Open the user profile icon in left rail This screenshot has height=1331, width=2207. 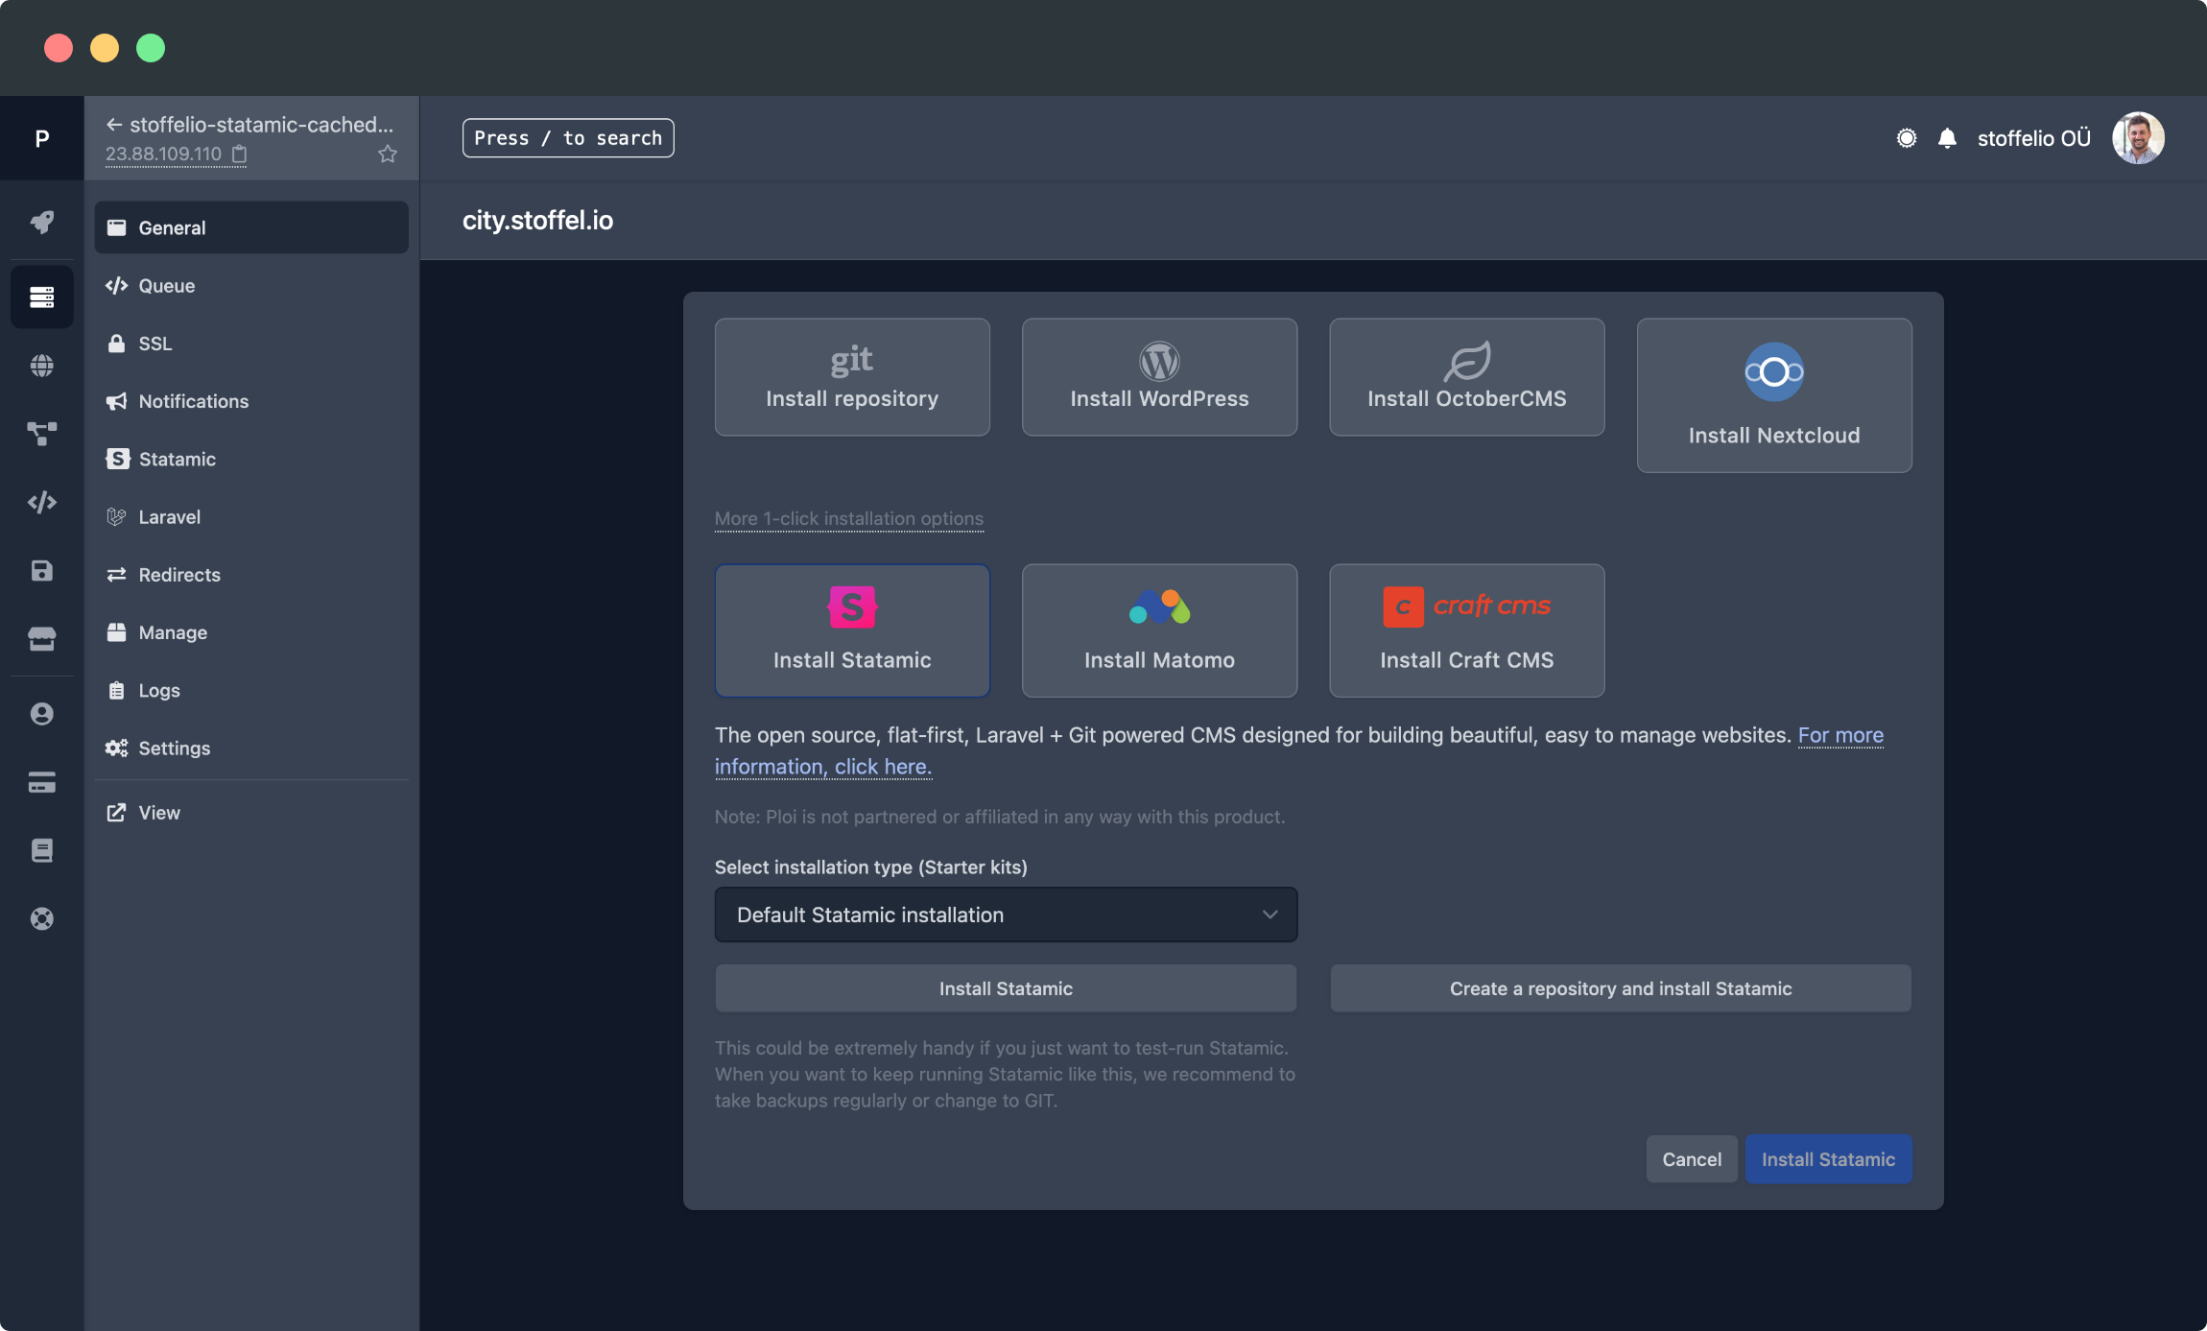(x=42, y=714)
